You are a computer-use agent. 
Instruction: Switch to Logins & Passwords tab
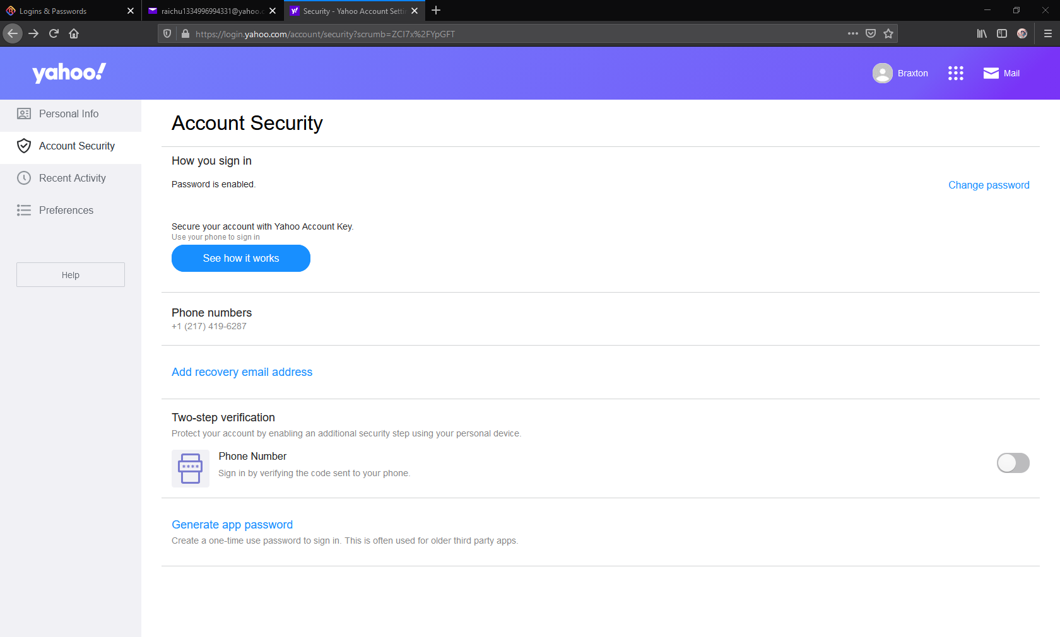(62, 11)
